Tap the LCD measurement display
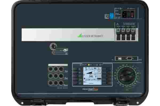 pyautogui.click(x=93, y=76)
